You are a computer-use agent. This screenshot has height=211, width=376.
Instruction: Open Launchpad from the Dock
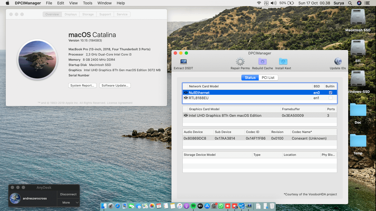(111, 206)
